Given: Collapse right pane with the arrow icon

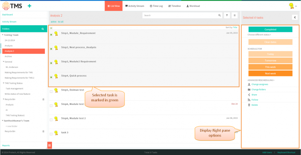Looking at the screenshot, I should [295, 17].
